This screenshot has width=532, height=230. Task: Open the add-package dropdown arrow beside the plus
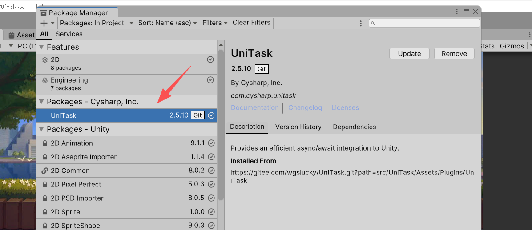tap(53, 23)
